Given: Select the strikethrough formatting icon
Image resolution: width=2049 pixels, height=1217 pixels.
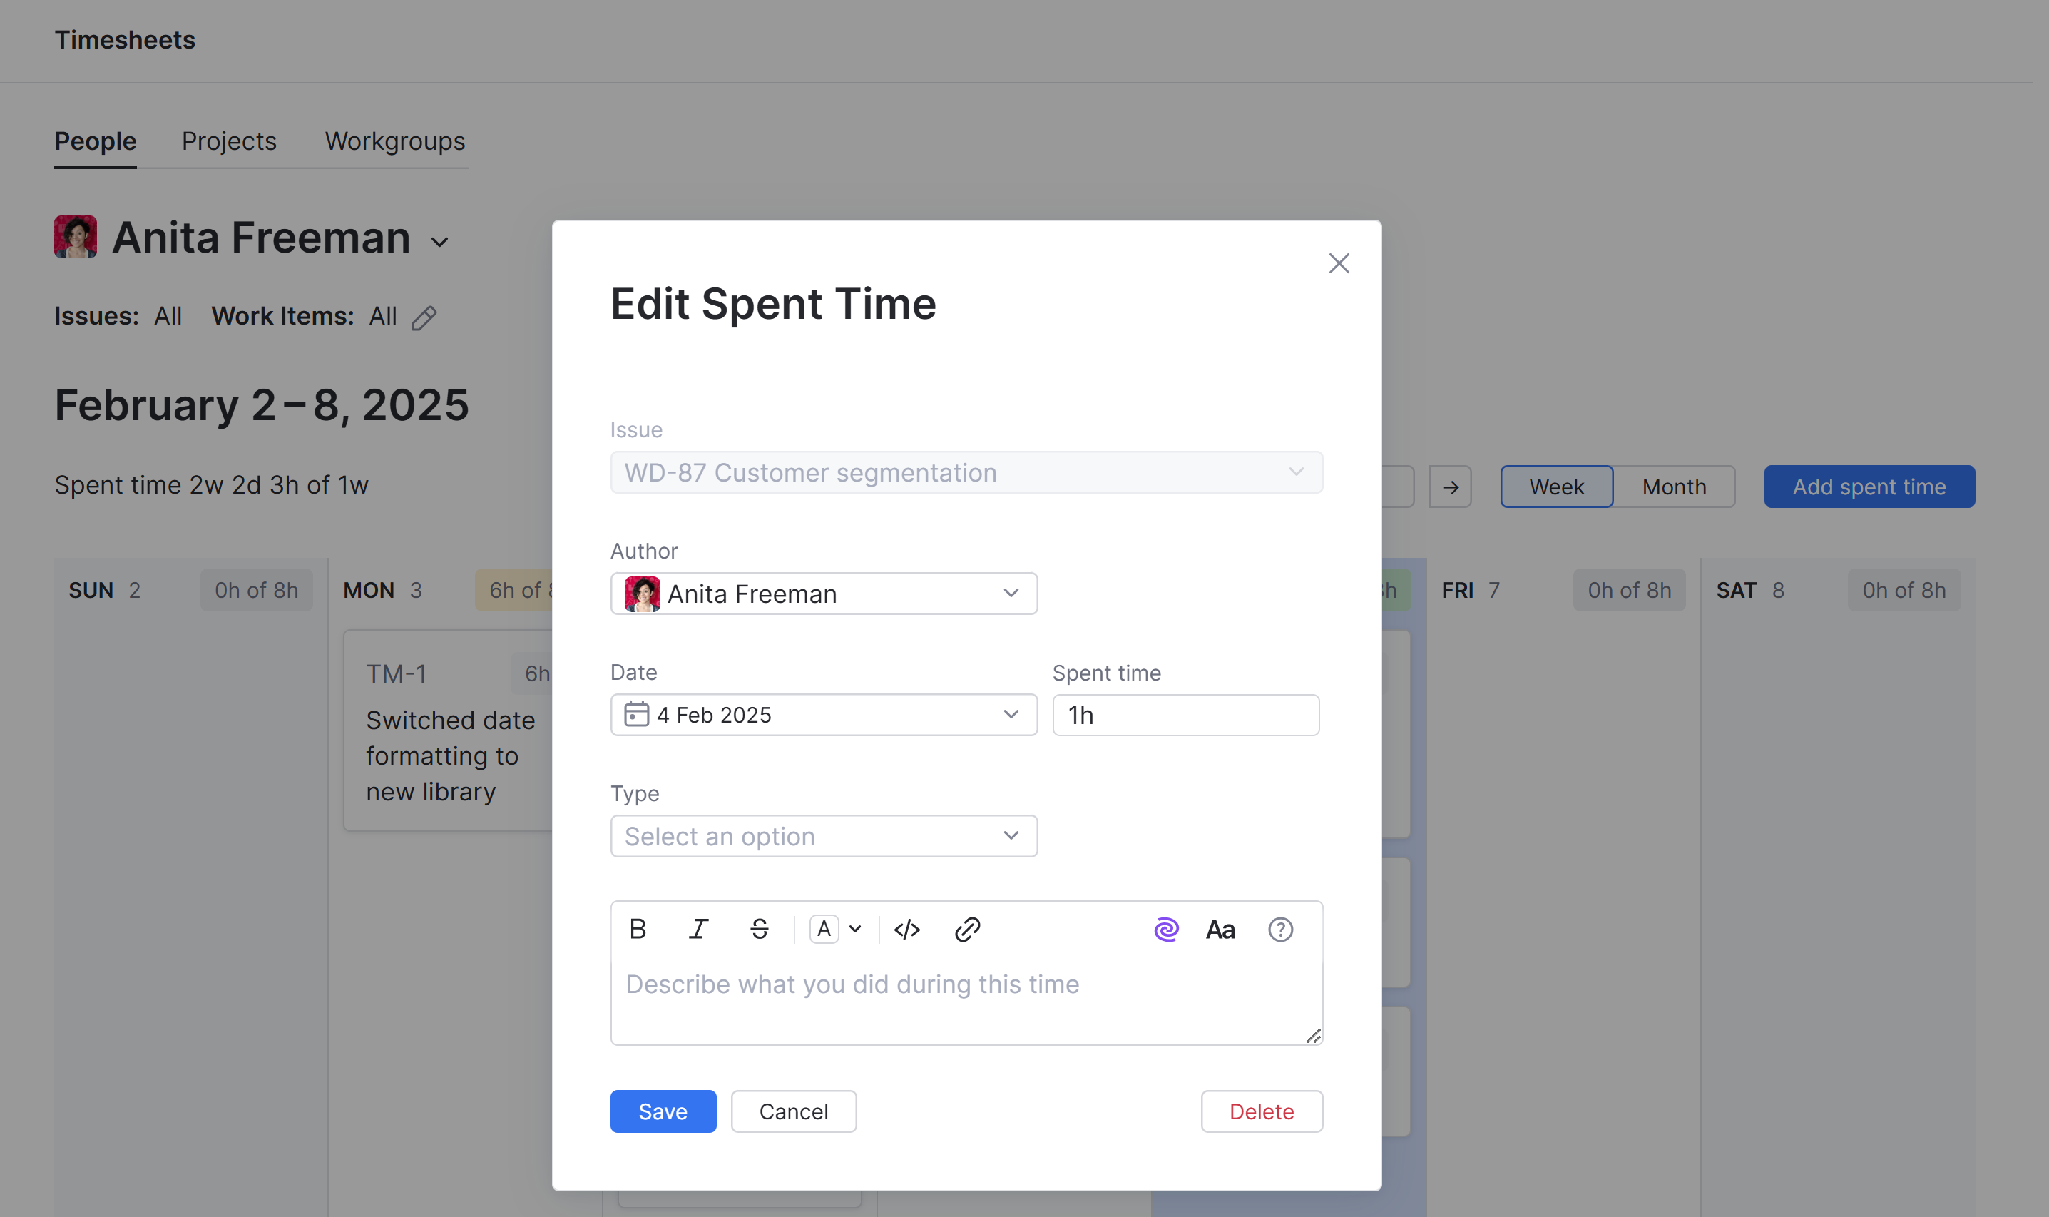Looking at the screenshot, I should [760, 929].
